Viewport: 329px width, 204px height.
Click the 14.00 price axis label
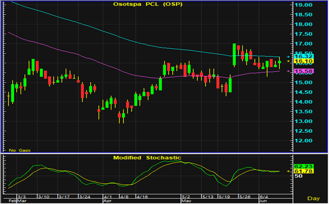[x=303, y=102]
